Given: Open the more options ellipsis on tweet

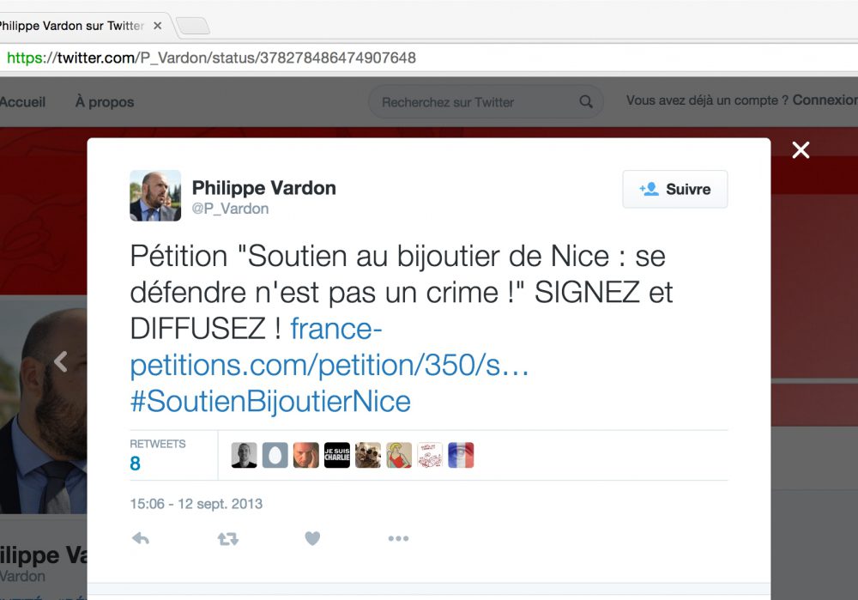Looking at the screenshot, I should point(398,539).
